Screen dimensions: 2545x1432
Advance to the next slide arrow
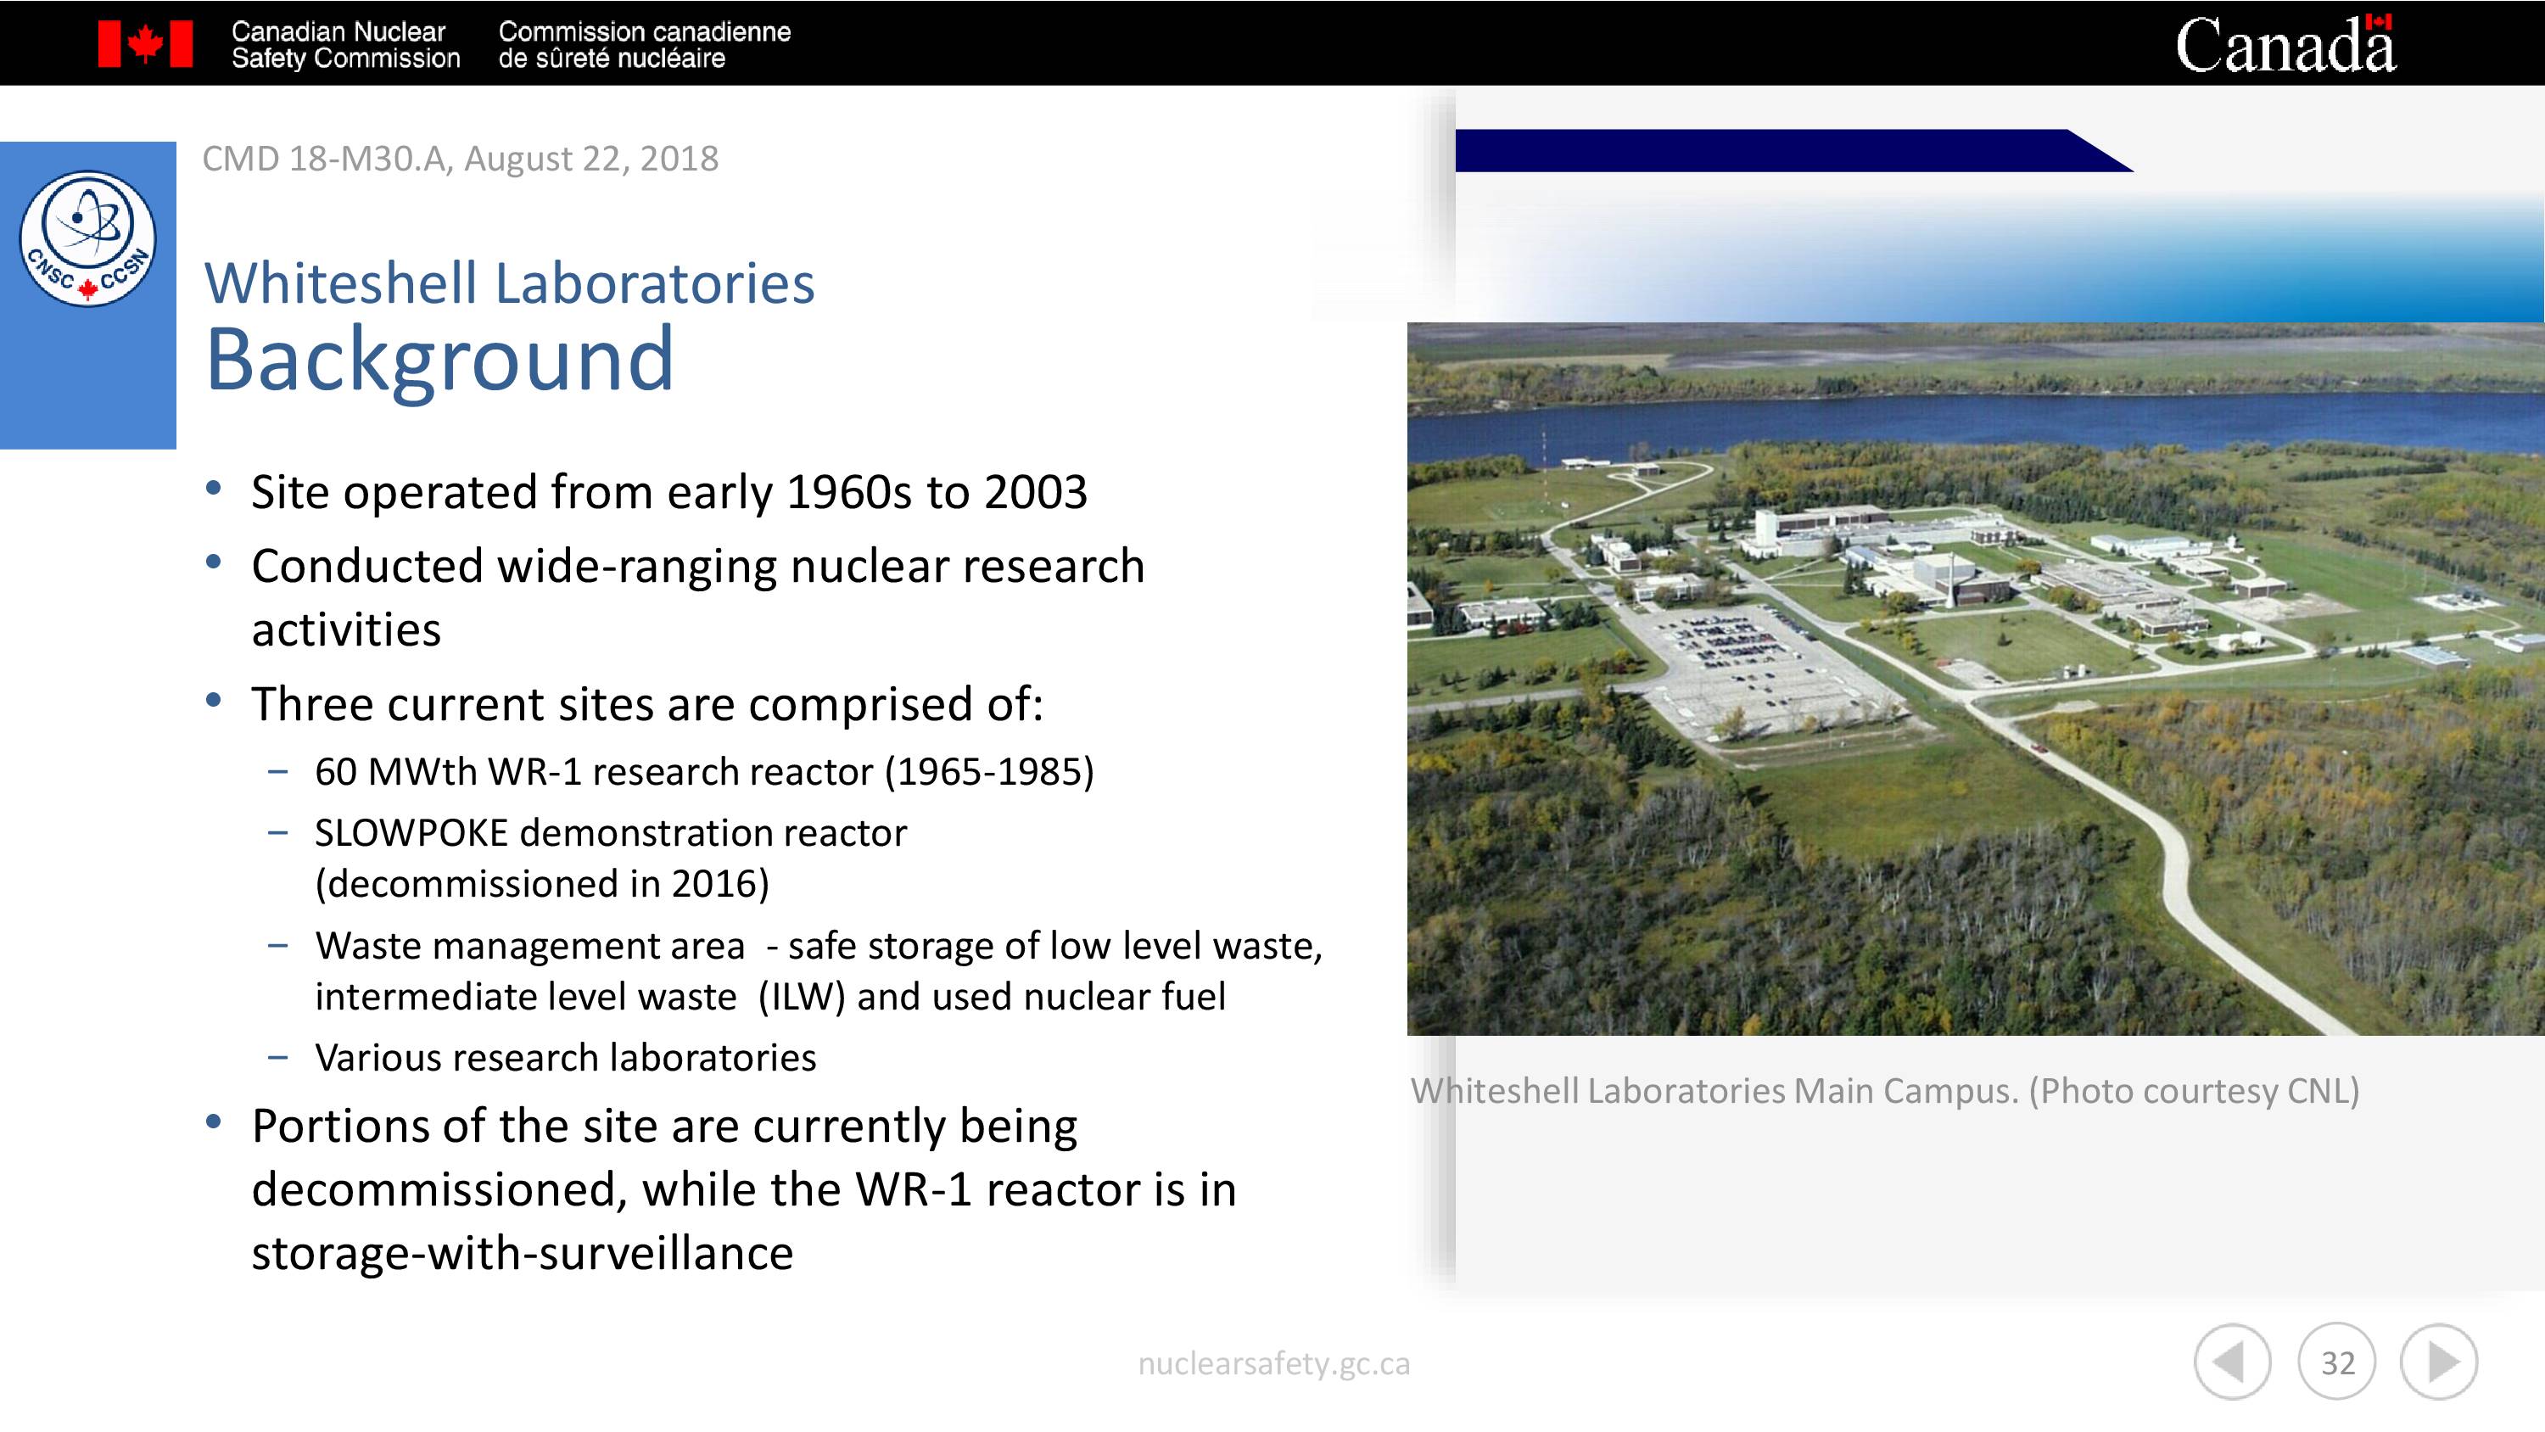tap(2439, 1362)
